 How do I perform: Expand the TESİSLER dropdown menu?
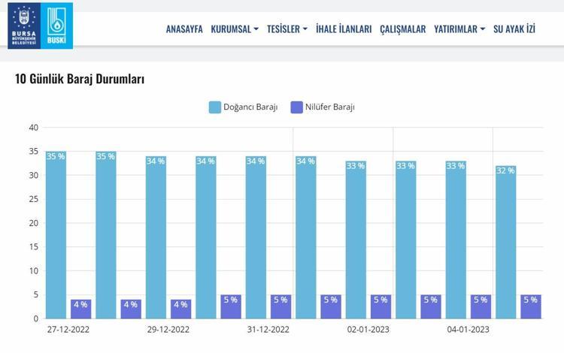[287, 29]
